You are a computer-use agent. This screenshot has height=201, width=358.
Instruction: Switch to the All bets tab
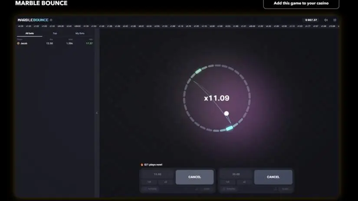[30, 33]
